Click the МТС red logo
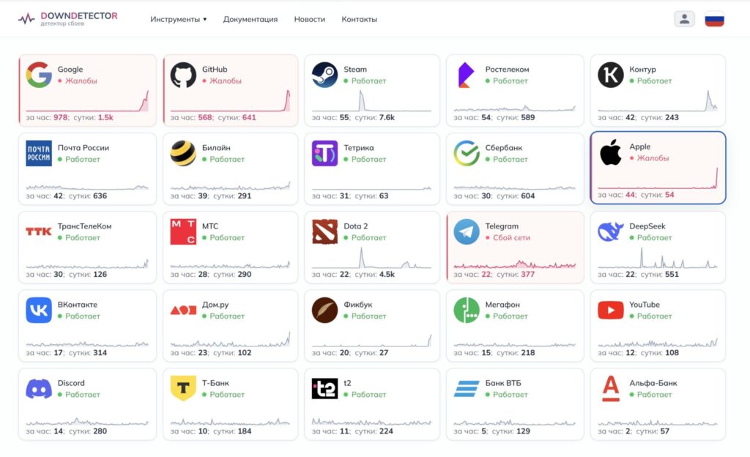This screenshot has width=750, height=457. pos(183,232)
